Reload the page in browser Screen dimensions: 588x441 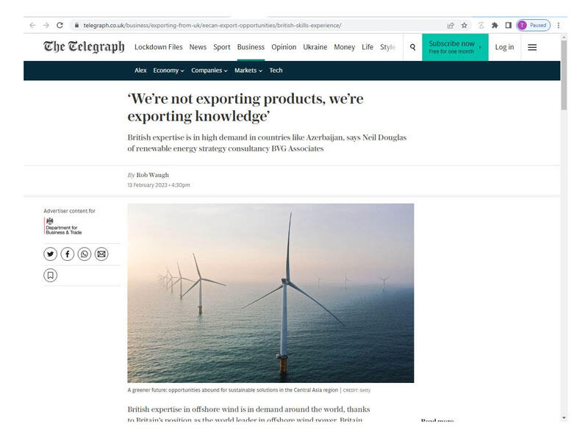pos(60,25)
